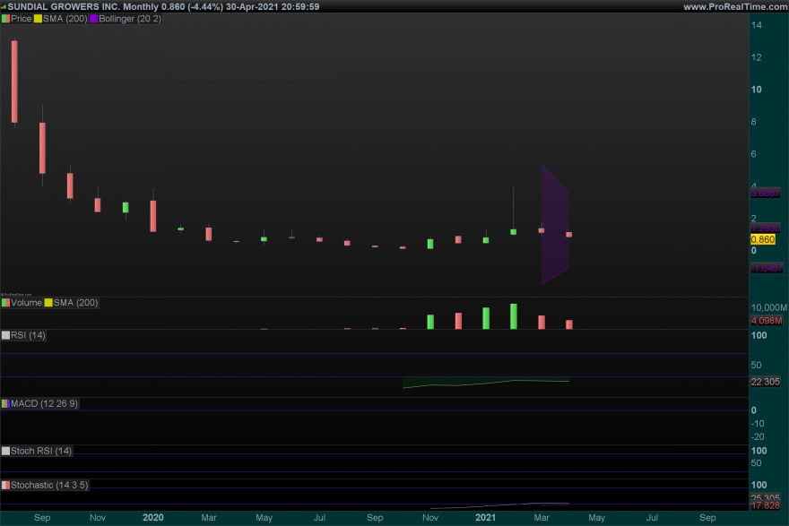Select the purple Bollinger legend swatch

[93, 19]
